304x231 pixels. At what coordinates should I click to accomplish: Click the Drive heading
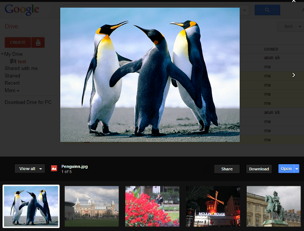(x=12, y=26)
